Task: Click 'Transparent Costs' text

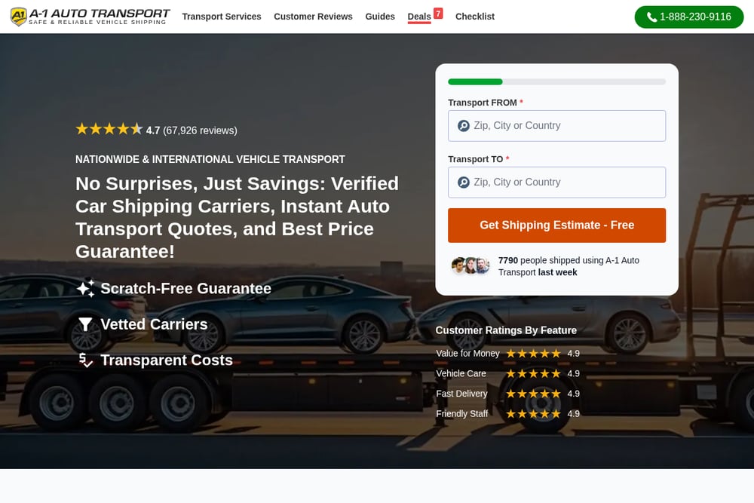Action: click(x=167, y=360)
